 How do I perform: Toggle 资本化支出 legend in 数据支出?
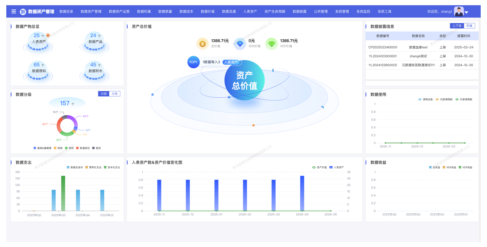[112, 167]
